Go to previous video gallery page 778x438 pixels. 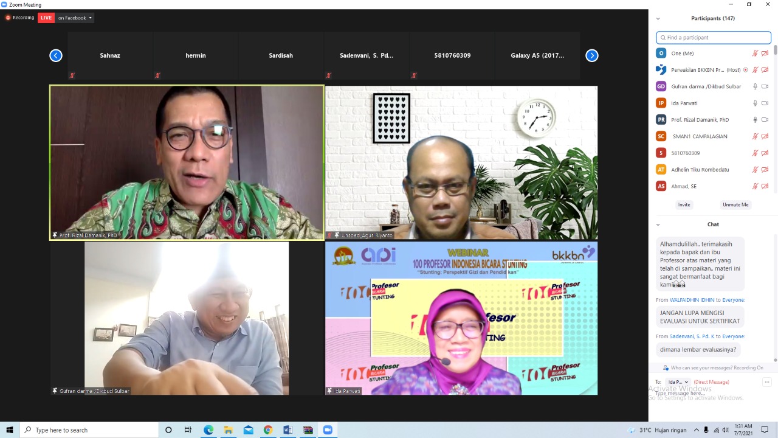56,56
